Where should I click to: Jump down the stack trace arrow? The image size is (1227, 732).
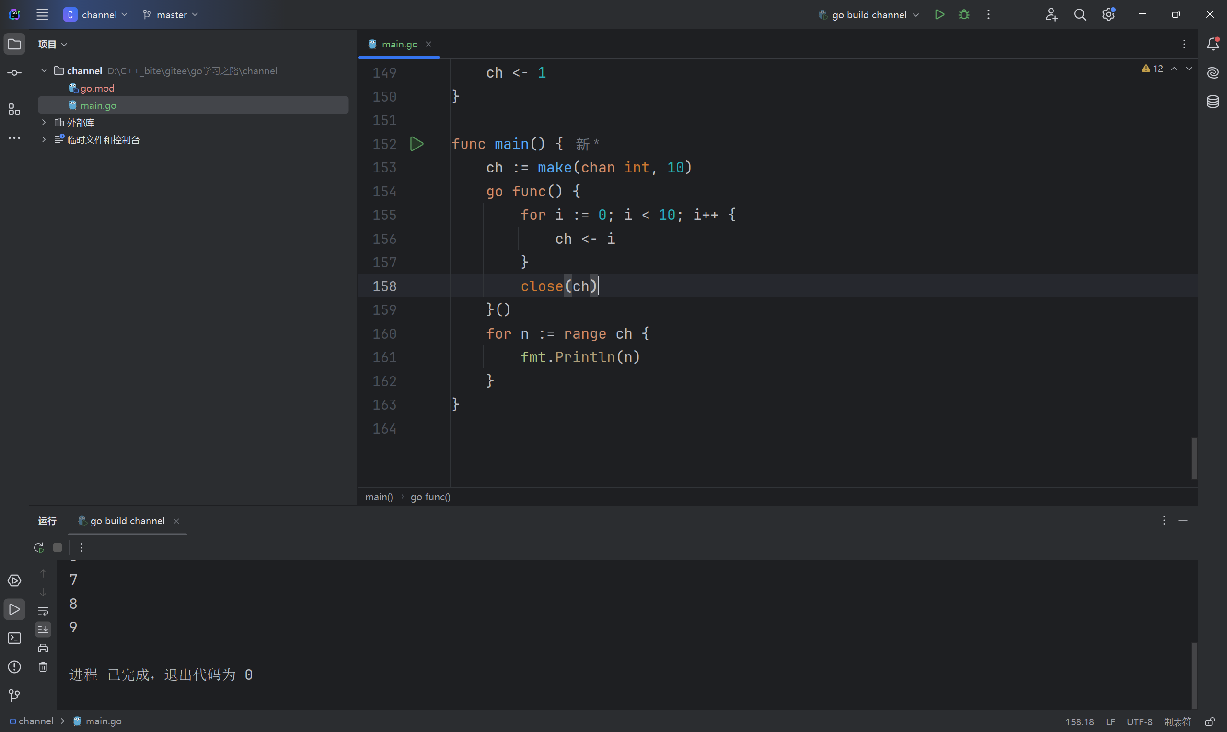pos(43,592)
